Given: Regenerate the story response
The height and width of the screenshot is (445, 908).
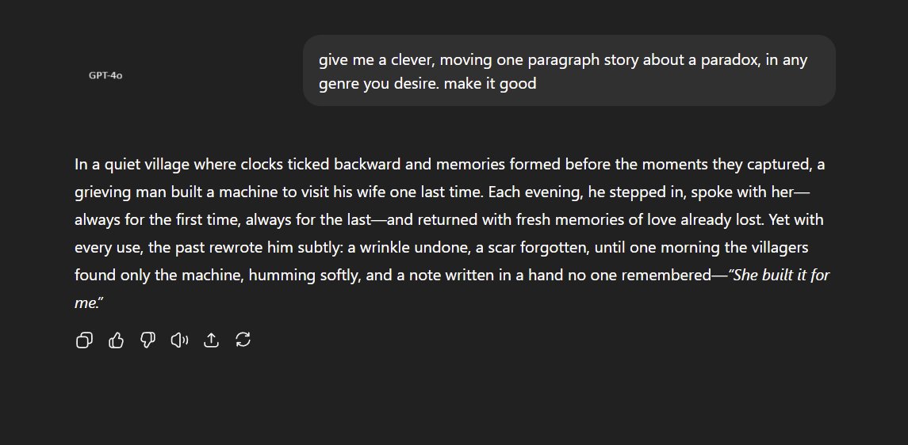Looking at the screenshot, I should coord(243,340).
